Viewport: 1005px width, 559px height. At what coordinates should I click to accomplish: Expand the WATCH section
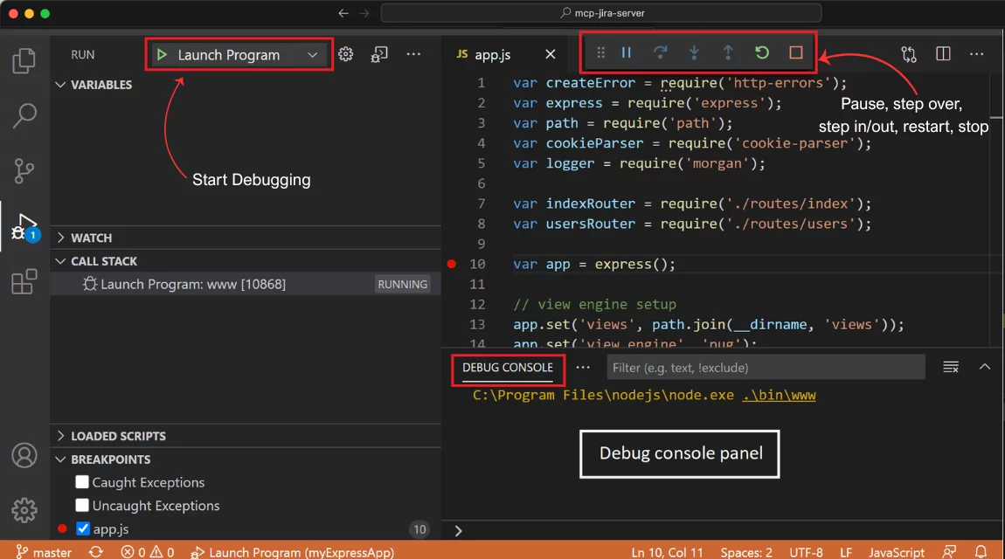91,238
